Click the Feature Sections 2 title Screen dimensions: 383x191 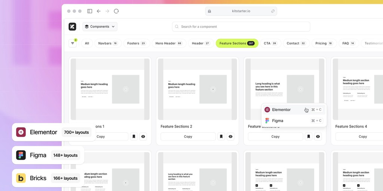tap(177, 126)
